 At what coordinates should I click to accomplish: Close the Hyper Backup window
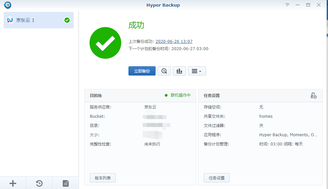pyautogui.click(x=319, y=5)
